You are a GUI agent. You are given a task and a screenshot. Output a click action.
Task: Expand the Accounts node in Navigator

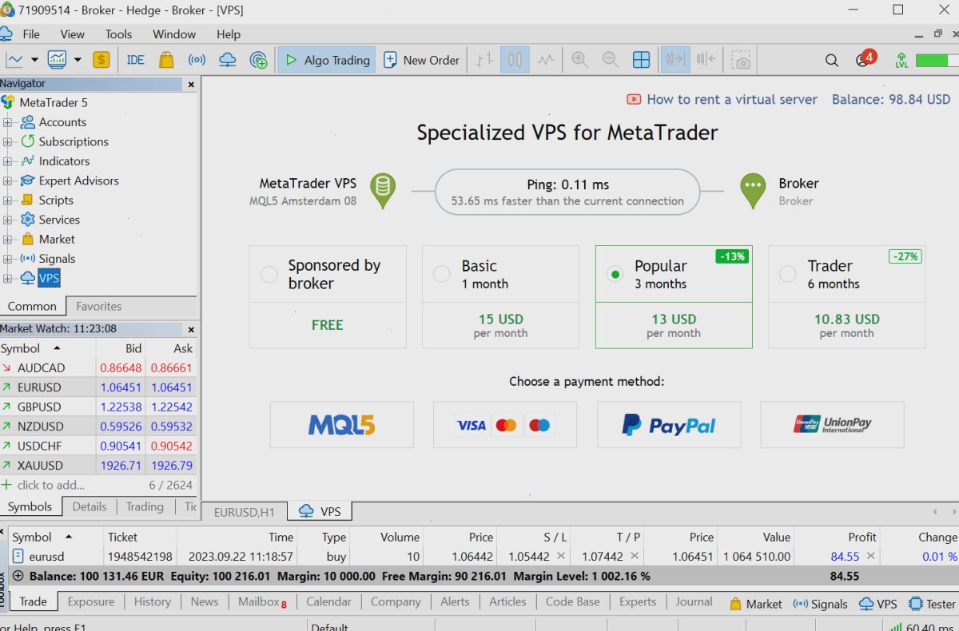point(8,122)
